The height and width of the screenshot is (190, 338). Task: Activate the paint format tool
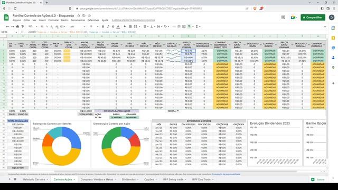tap(23, 26)
